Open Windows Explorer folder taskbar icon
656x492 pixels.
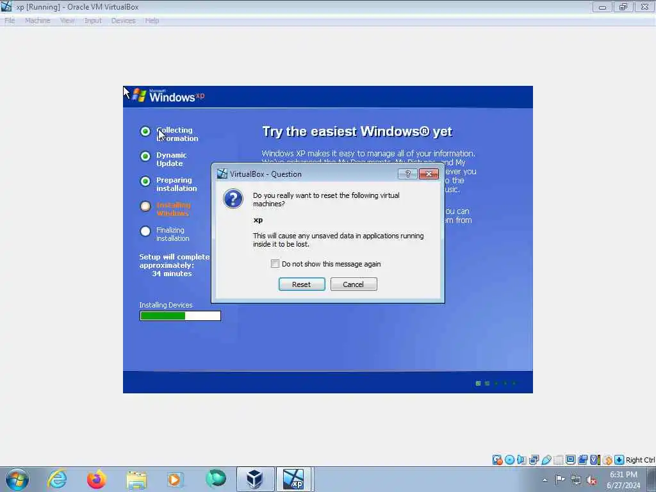click(x=136, y=480)
